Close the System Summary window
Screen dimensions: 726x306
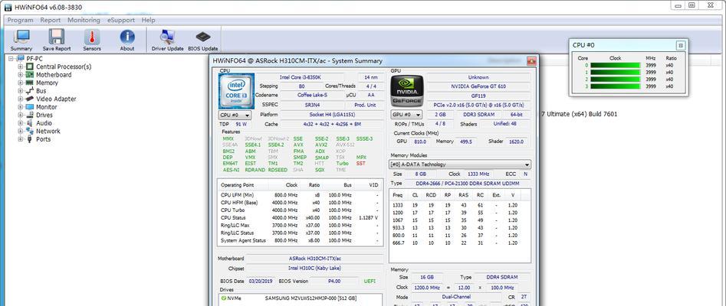pyautogui.click(x=531, y=60)
